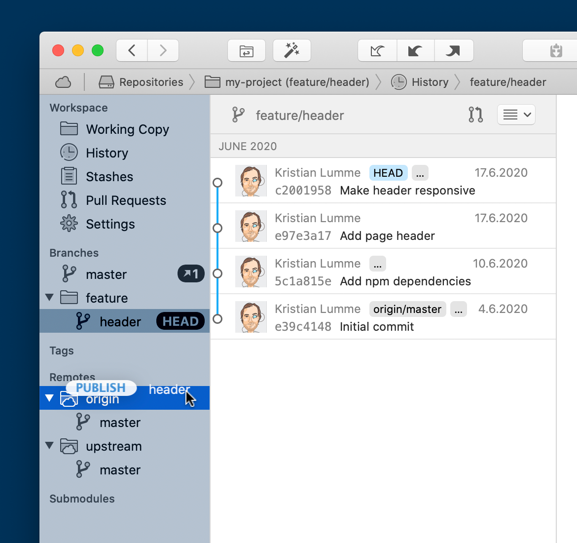
Task: Open Pull Requests via its sidebar icon
Action: [x=69, y=200]
